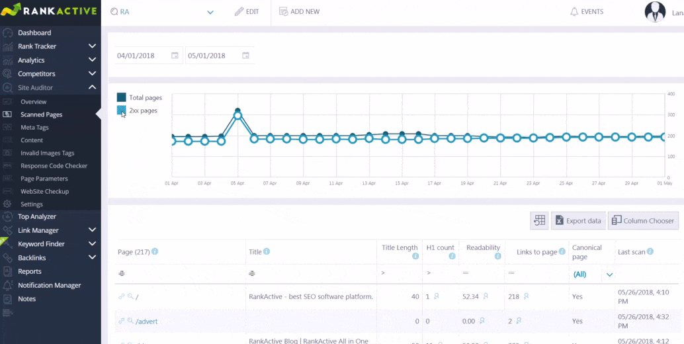
Task: Open the Content submenu item
Action: [x=32, y=140]
